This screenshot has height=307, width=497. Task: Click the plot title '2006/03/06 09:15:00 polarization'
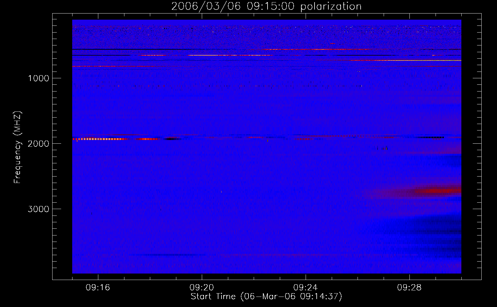[266, 6]
